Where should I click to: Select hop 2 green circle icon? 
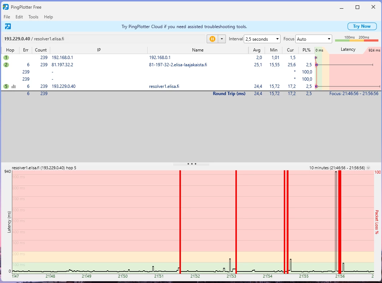click(6, 64)
